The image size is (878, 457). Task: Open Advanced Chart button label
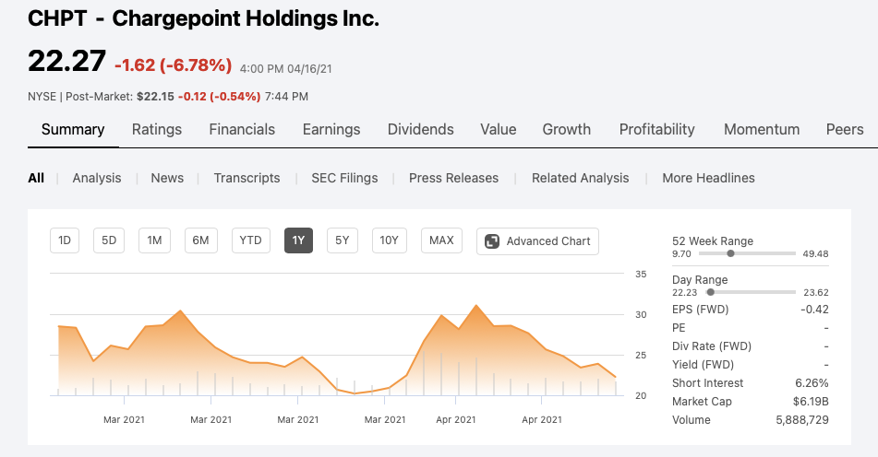point(548,241)
